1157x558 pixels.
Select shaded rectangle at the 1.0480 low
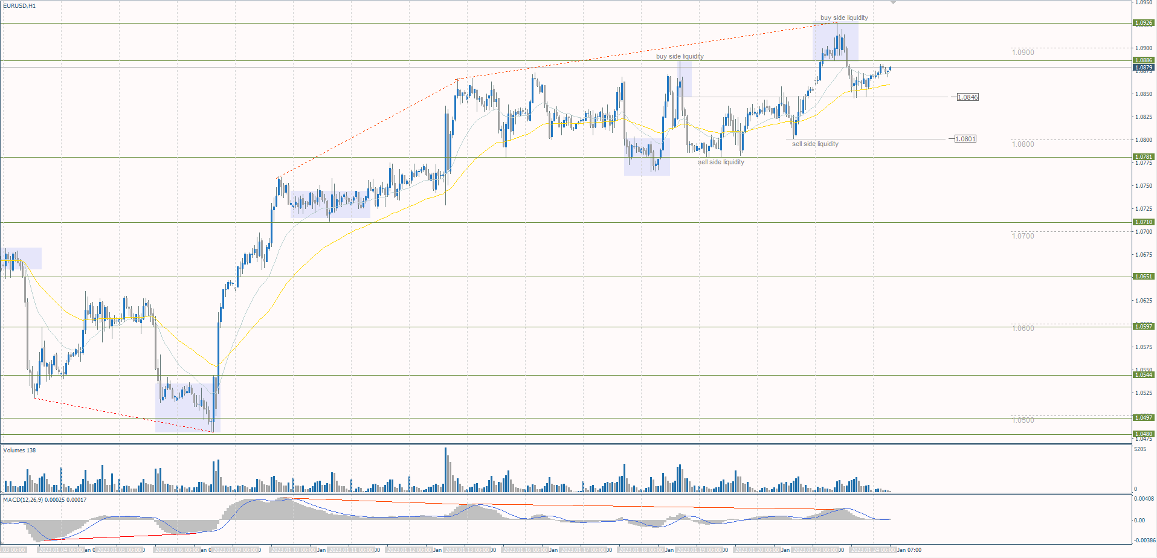click(x=188, y=408)
